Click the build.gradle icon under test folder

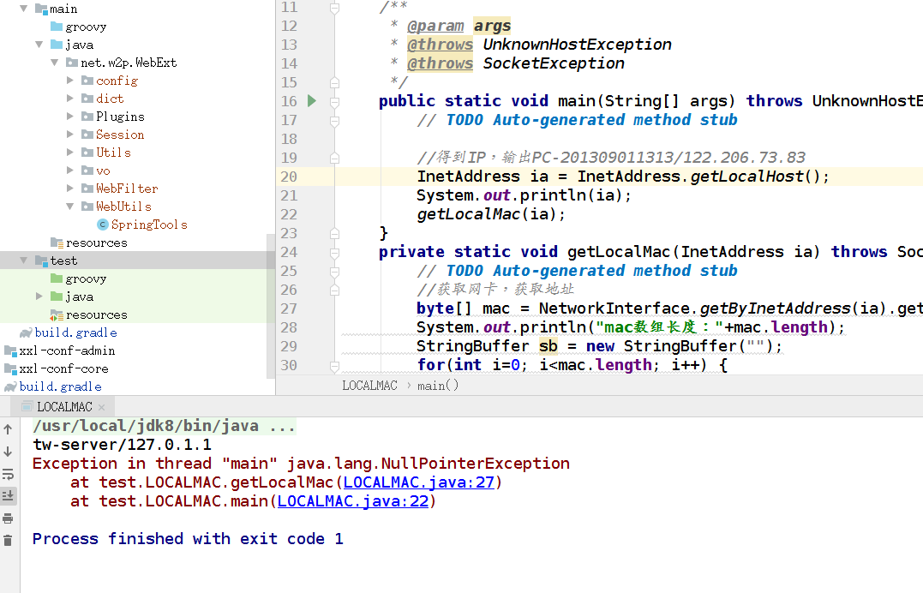(26, 332)
